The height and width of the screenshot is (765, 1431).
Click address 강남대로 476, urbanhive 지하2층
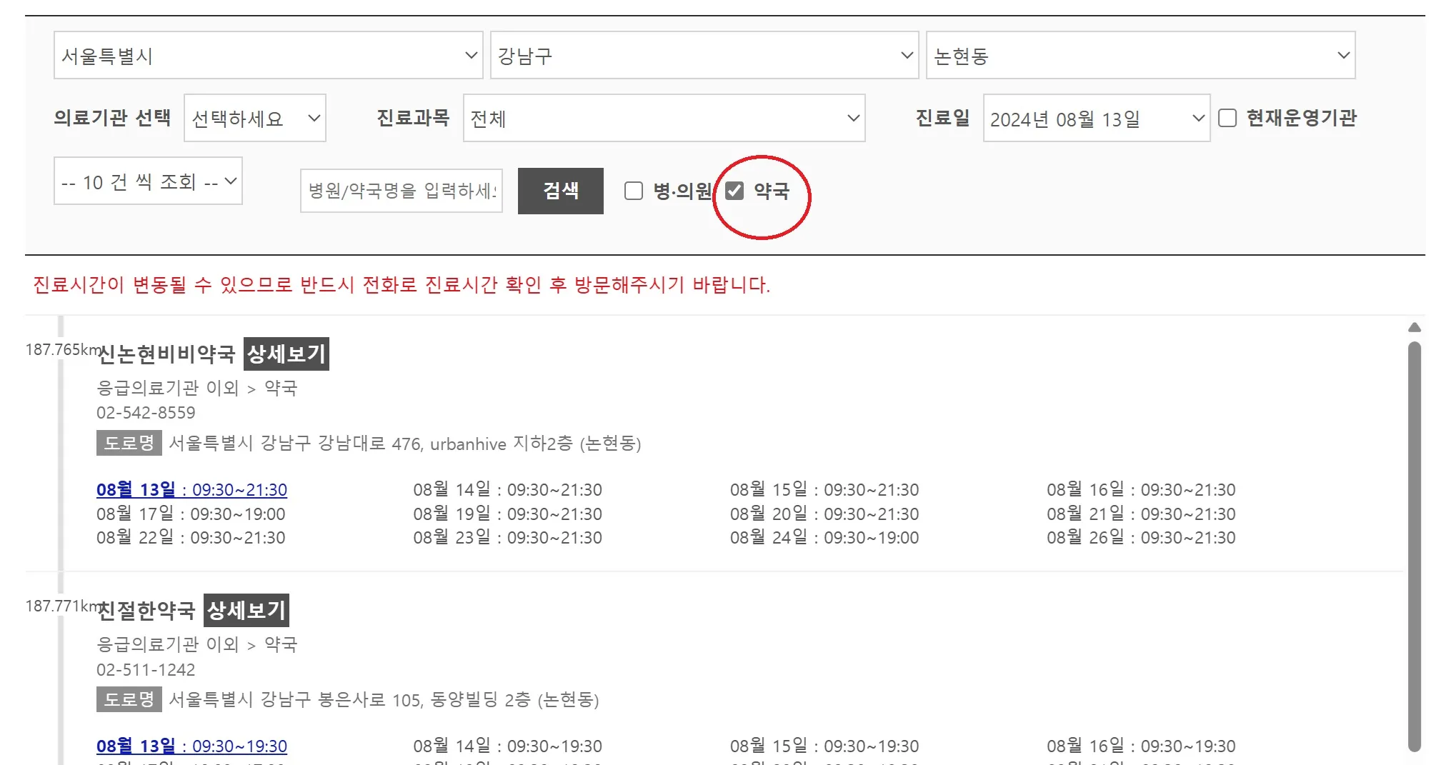405,444
